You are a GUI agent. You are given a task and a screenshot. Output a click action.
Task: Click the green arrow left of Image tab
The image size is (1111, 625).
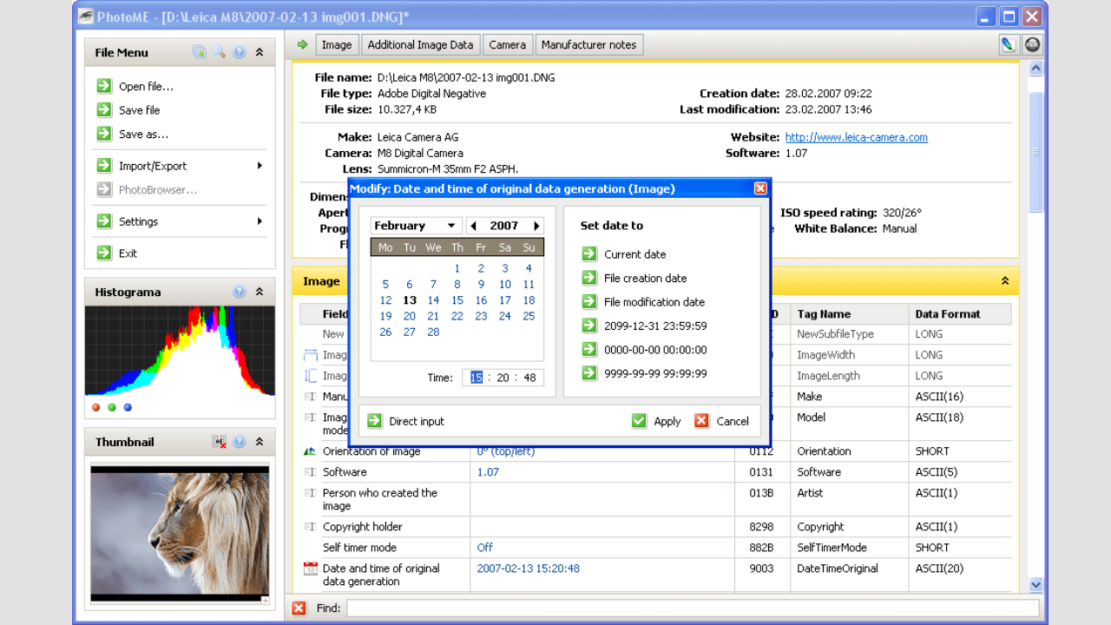(302, 44)
